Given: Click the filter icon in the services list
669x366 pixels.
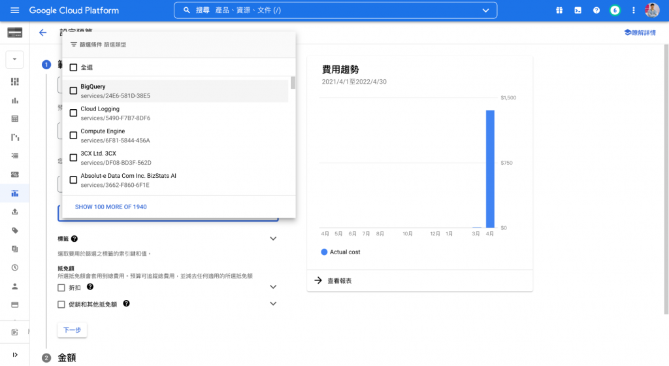Looking at the screenshot, I should 73,44.
